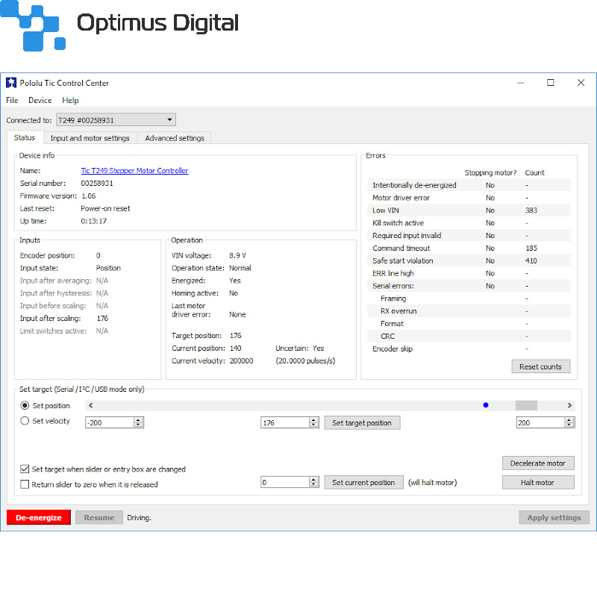Click Set current position button
The width and height of the screenshot is (597, 597).
tap(363, 482)
